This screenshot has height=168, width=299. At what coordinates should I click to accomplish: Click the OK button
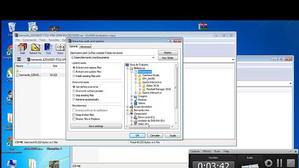[137, 135]
